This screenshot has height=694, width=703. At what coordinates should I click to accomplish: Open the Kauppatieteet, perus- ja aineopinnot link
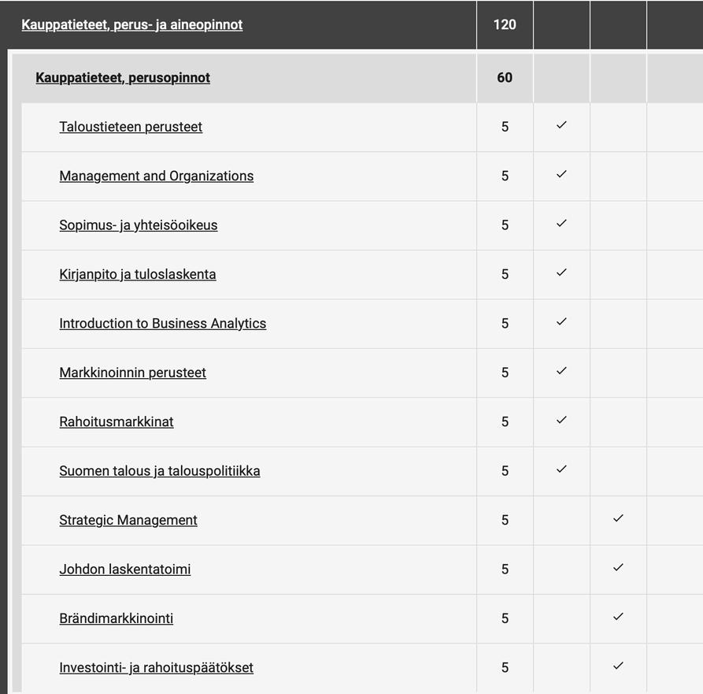[131, 25]
